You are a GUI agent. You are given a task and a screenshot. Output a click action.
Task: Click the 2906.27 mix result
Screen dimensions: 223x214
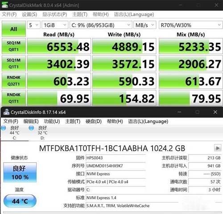[x=191, y=63]
